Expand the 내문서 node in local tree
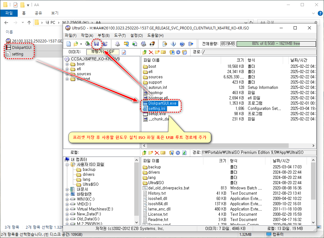Screen dimensions: 324x238 click(67, 189)
